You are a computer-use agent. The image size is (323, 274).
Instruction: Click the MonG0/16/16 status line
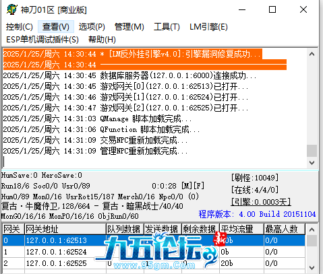click(70, 216)
